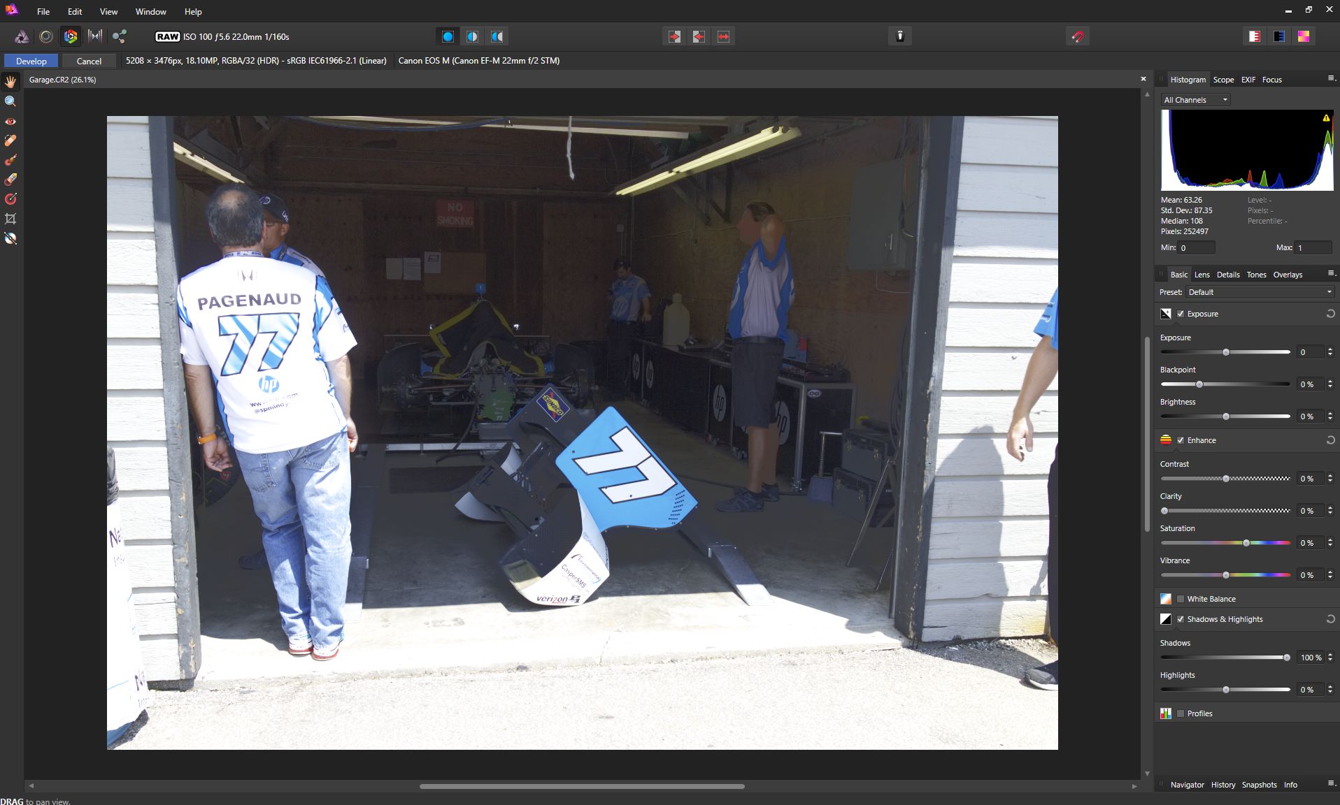
Task: Select the Blemish Removal tool
Action: pyautogui.click(x=10, y=140)
